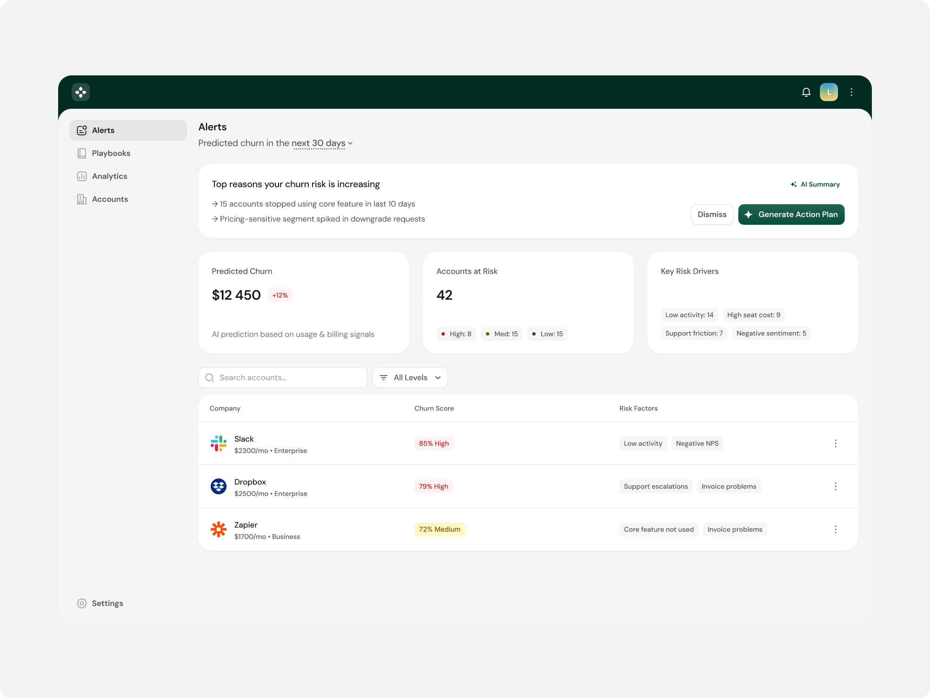Click the +12% change badge
930x698 pixels.
(280, 295)
